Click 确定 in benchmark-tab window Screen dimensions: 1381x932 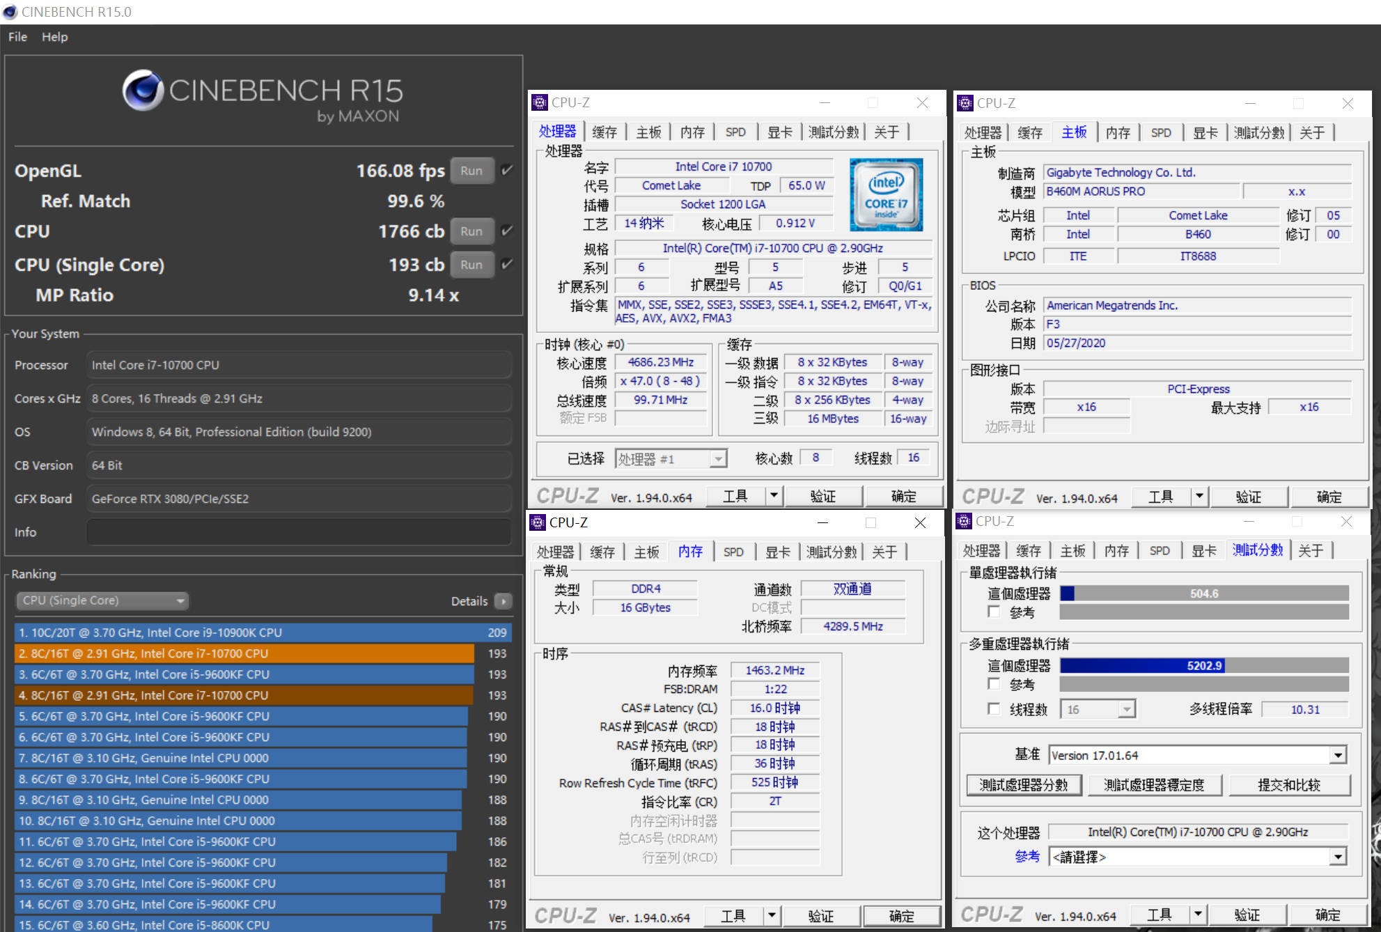(x=1327, y=914)
